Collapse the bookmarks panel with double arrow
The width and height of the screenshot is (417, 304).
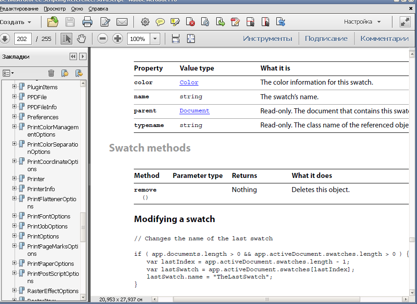pos(73,56)
